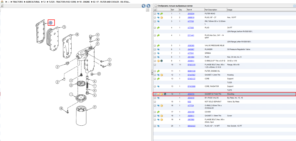The height and width of the screenshot is (141, 296).
Task: Open part number 217-441
Action: (190, 35)
